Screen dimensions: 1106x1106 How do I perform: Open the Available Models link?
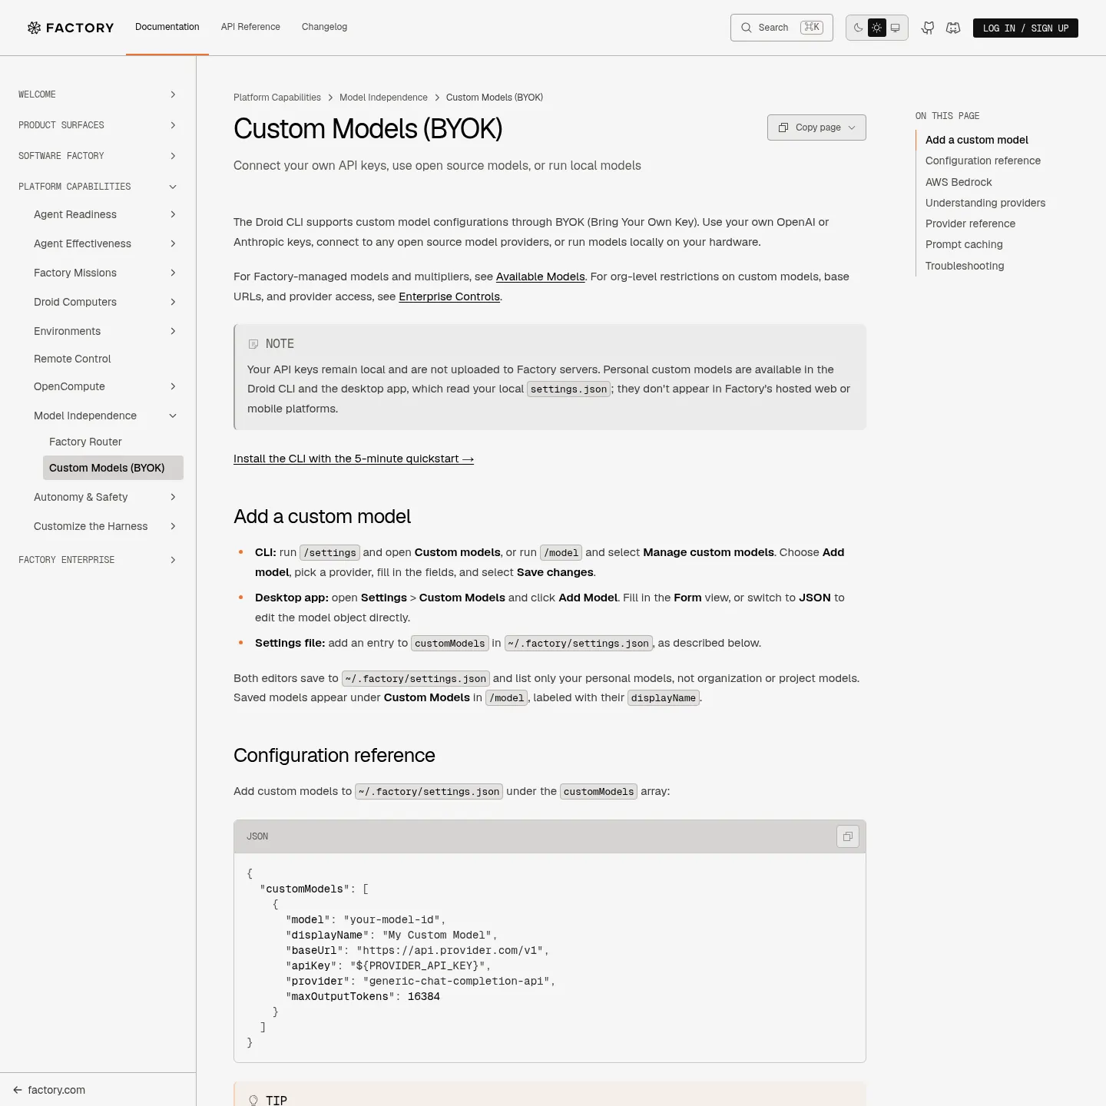pyautogui.click(x=541, y=276)
